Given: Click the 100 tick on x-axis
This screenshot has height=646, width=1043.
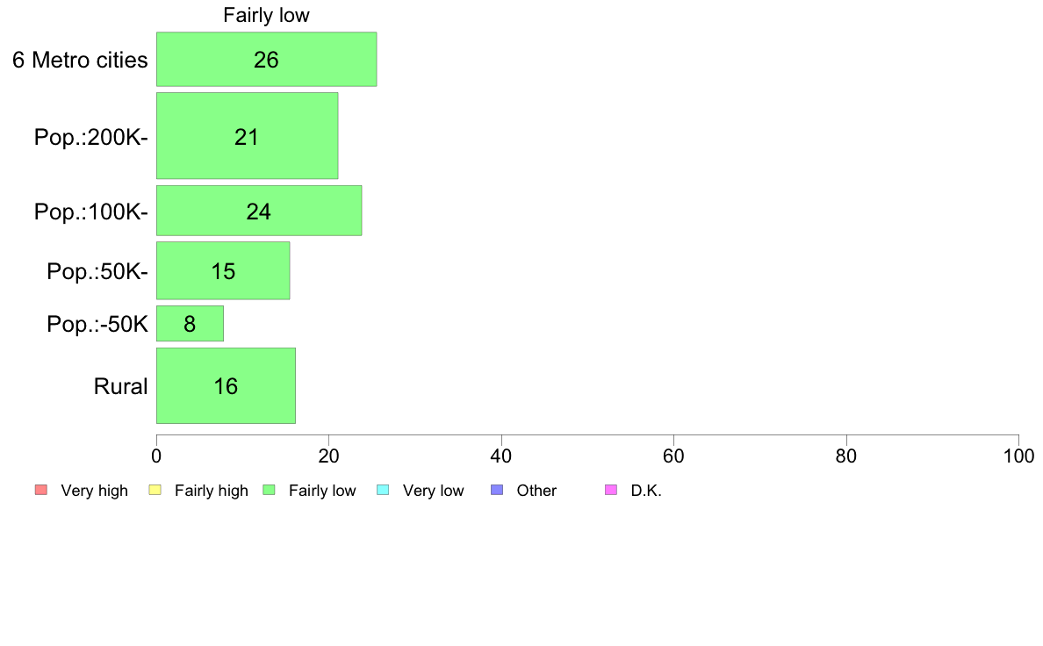Looking at the screenshot, I should (1018, 456).
